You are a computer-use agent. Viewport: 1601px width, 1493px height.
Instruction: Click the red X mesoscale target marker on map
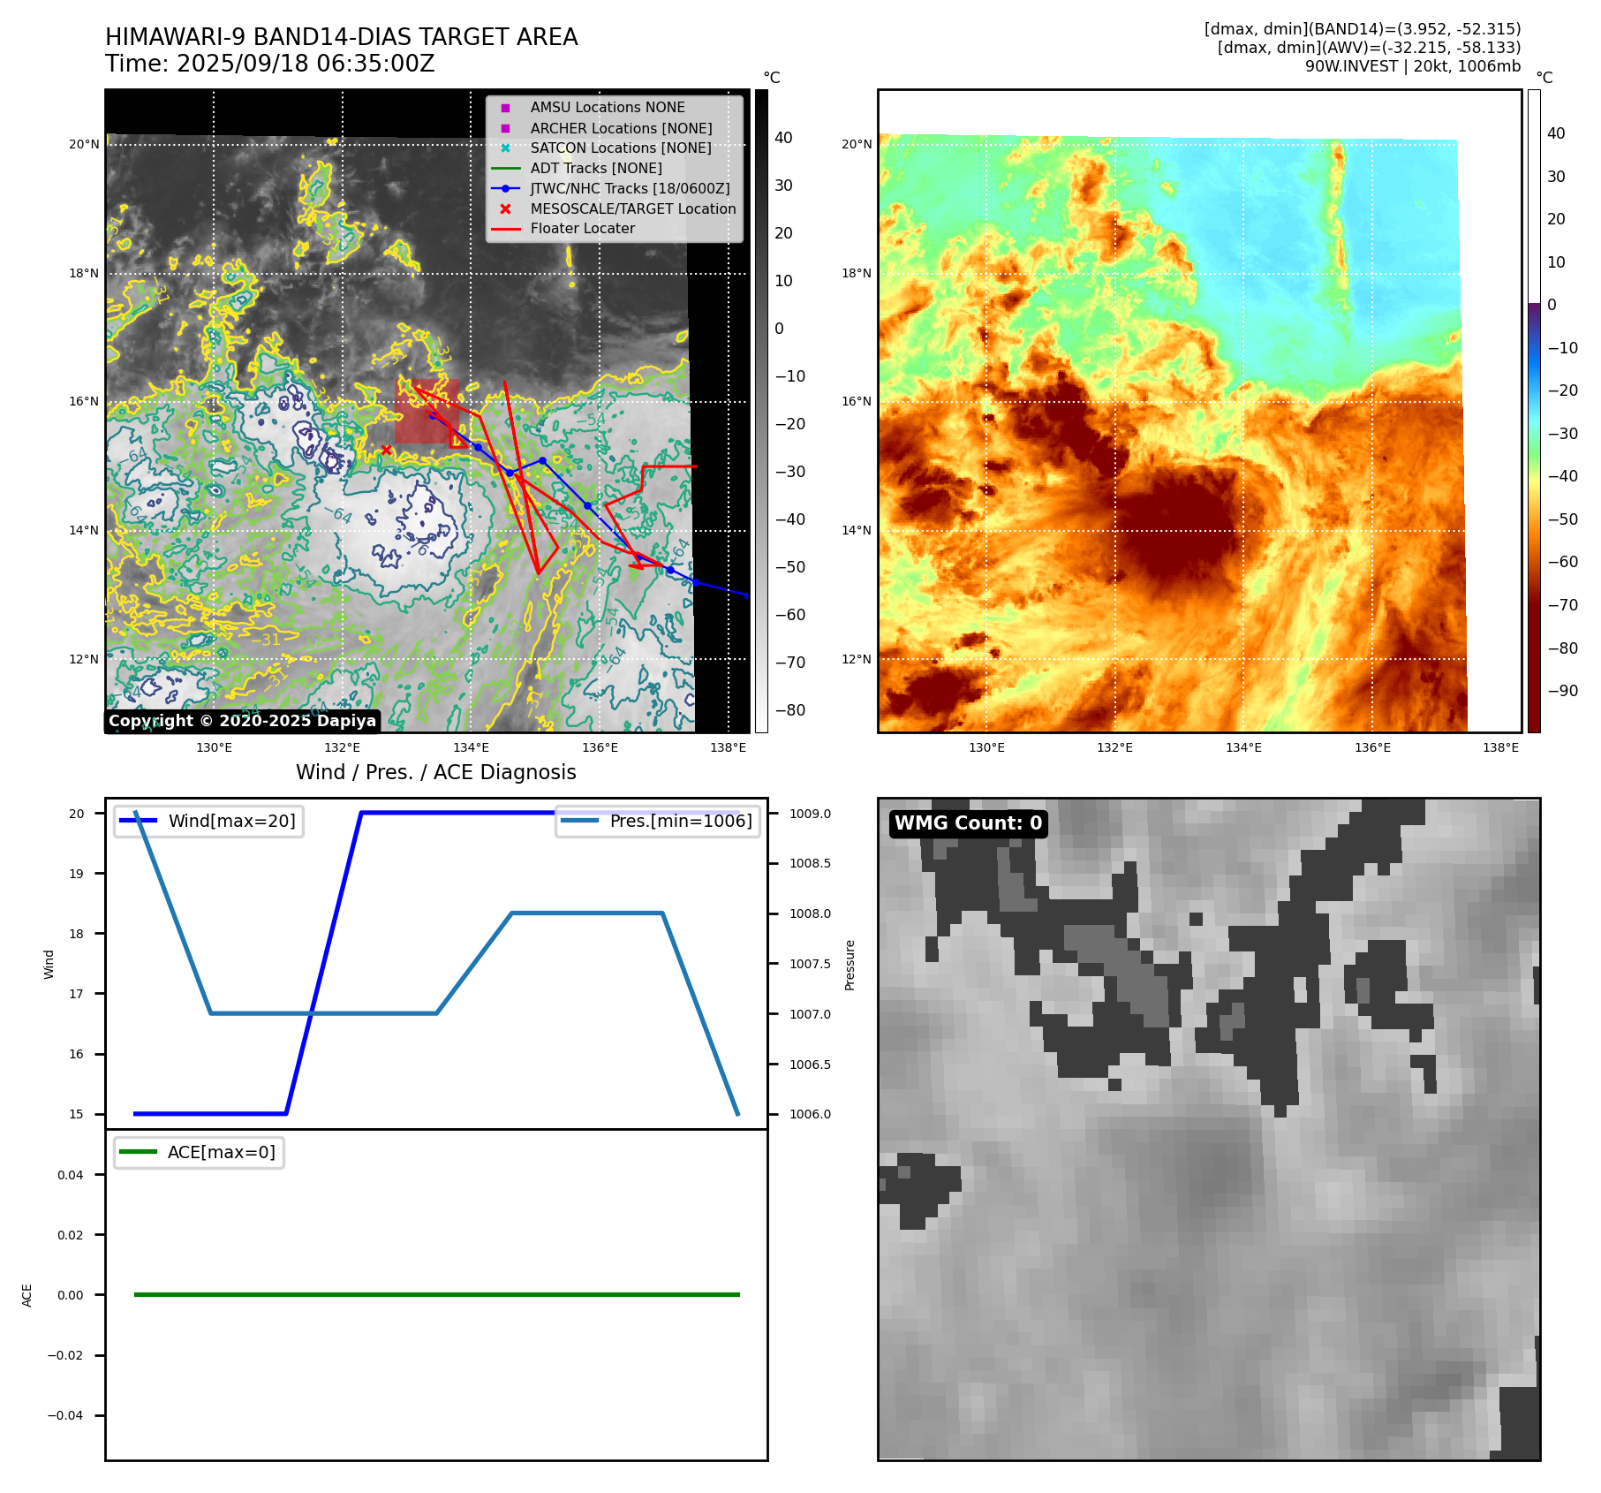(386, 450)
